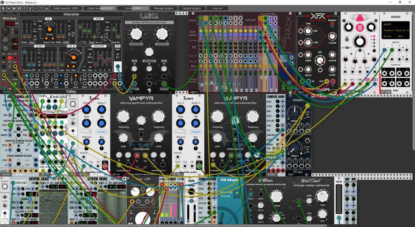The image size is (415, 227).
Task: Click the Interzone Octave knob
Action: point(49,29)
